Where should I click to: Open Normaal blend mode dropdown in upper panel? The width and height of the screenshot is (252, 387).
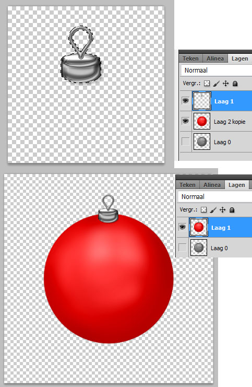click(x=217, y=71)
